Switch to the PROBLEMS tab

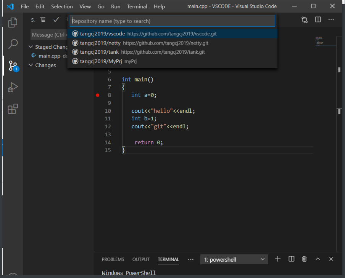coord(113,259)
